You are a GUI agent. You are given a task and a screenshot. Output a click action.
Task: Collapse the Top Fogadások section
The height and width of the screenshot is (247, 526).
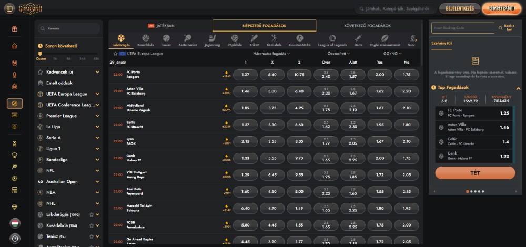pyautogui.click(x=518, y=88)
